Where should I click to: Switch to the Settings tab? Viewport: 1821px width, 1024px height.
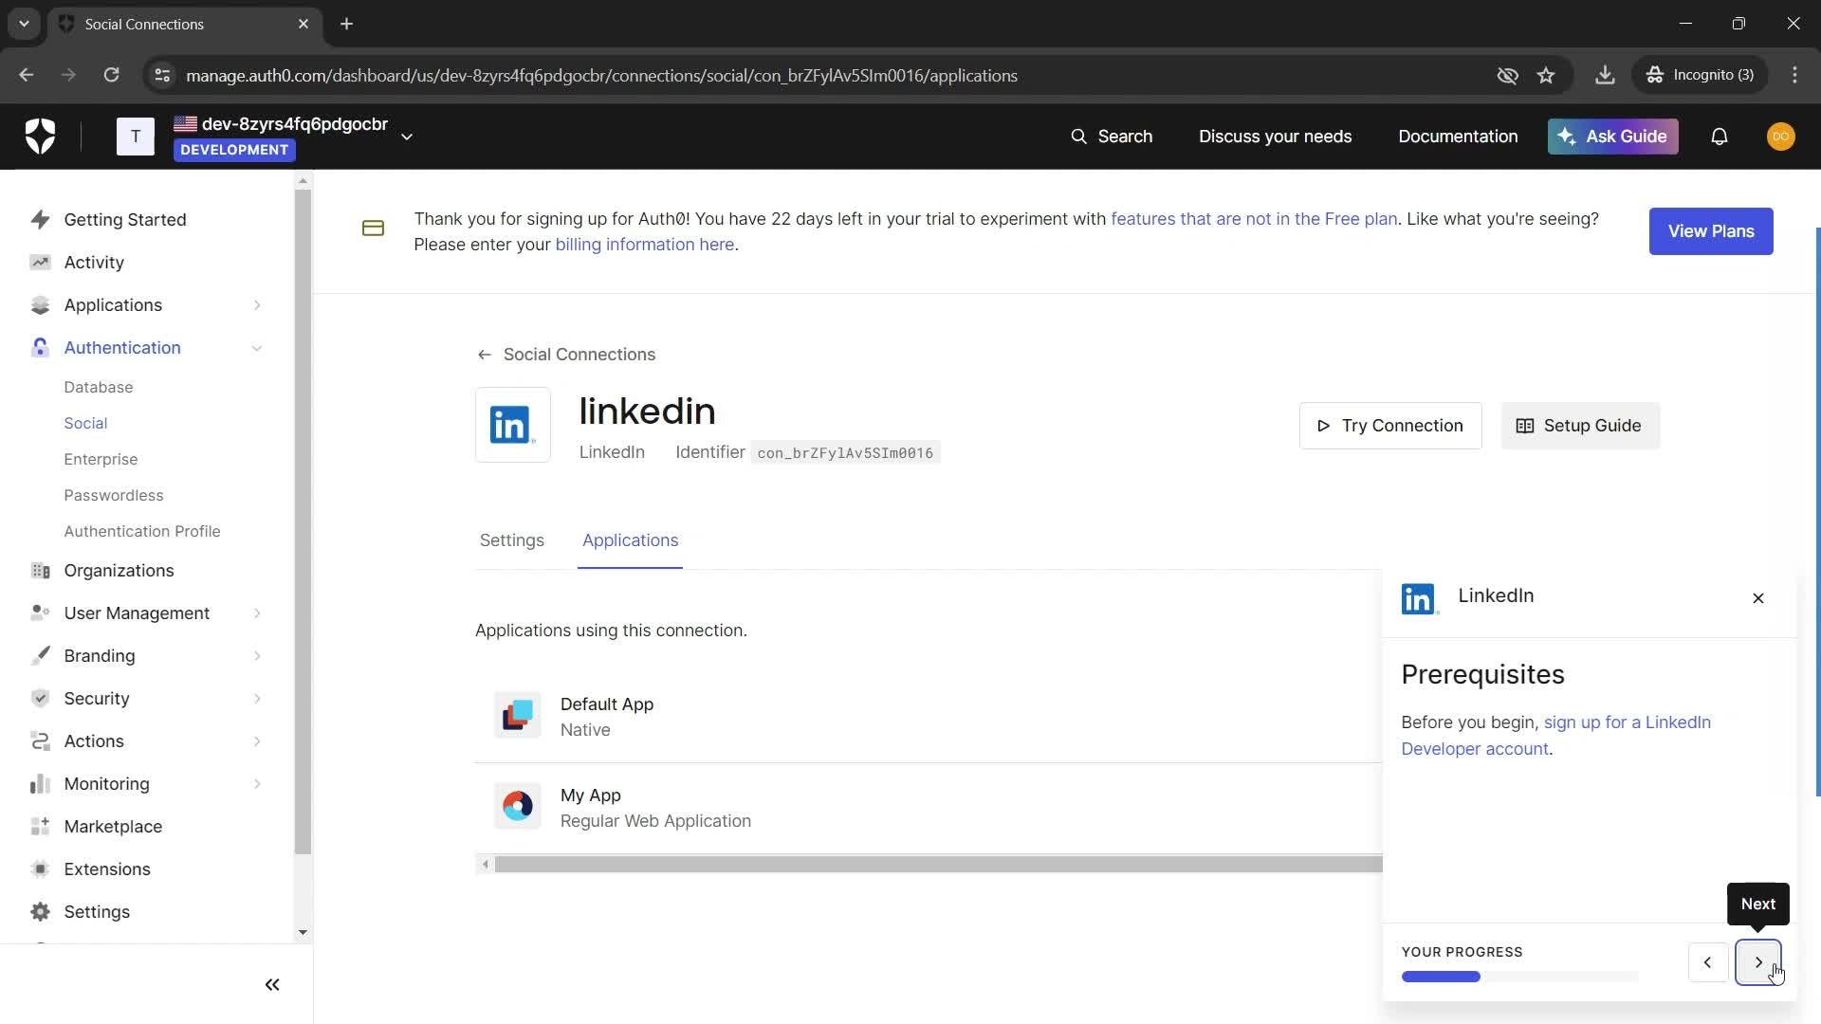click(x=511, y=540)
